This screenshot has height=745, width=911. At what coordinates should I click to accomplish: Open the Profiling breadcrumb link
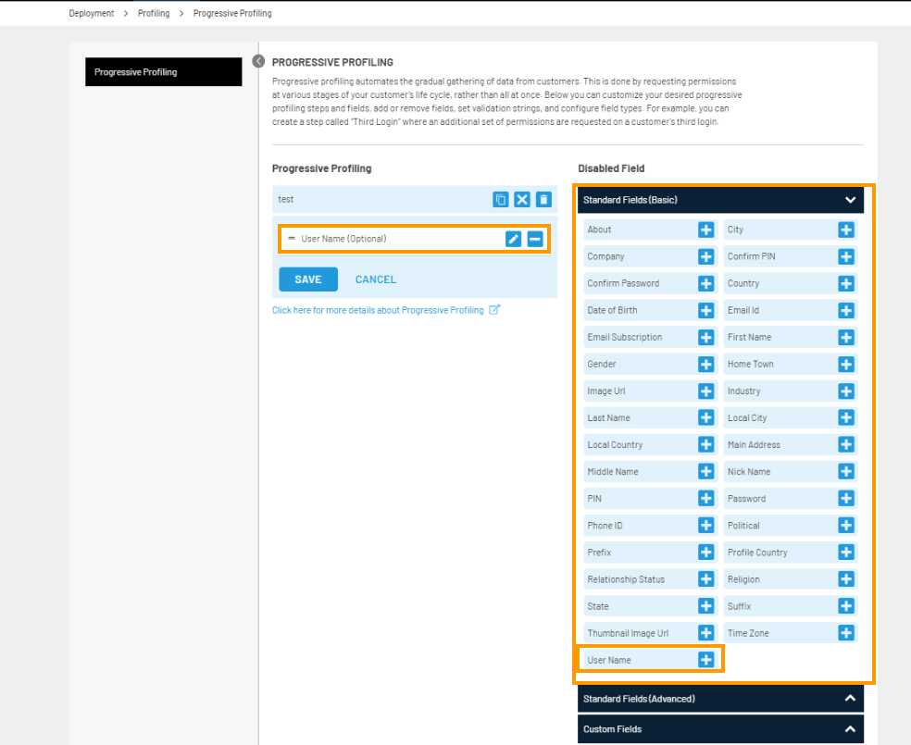[153, 13]
